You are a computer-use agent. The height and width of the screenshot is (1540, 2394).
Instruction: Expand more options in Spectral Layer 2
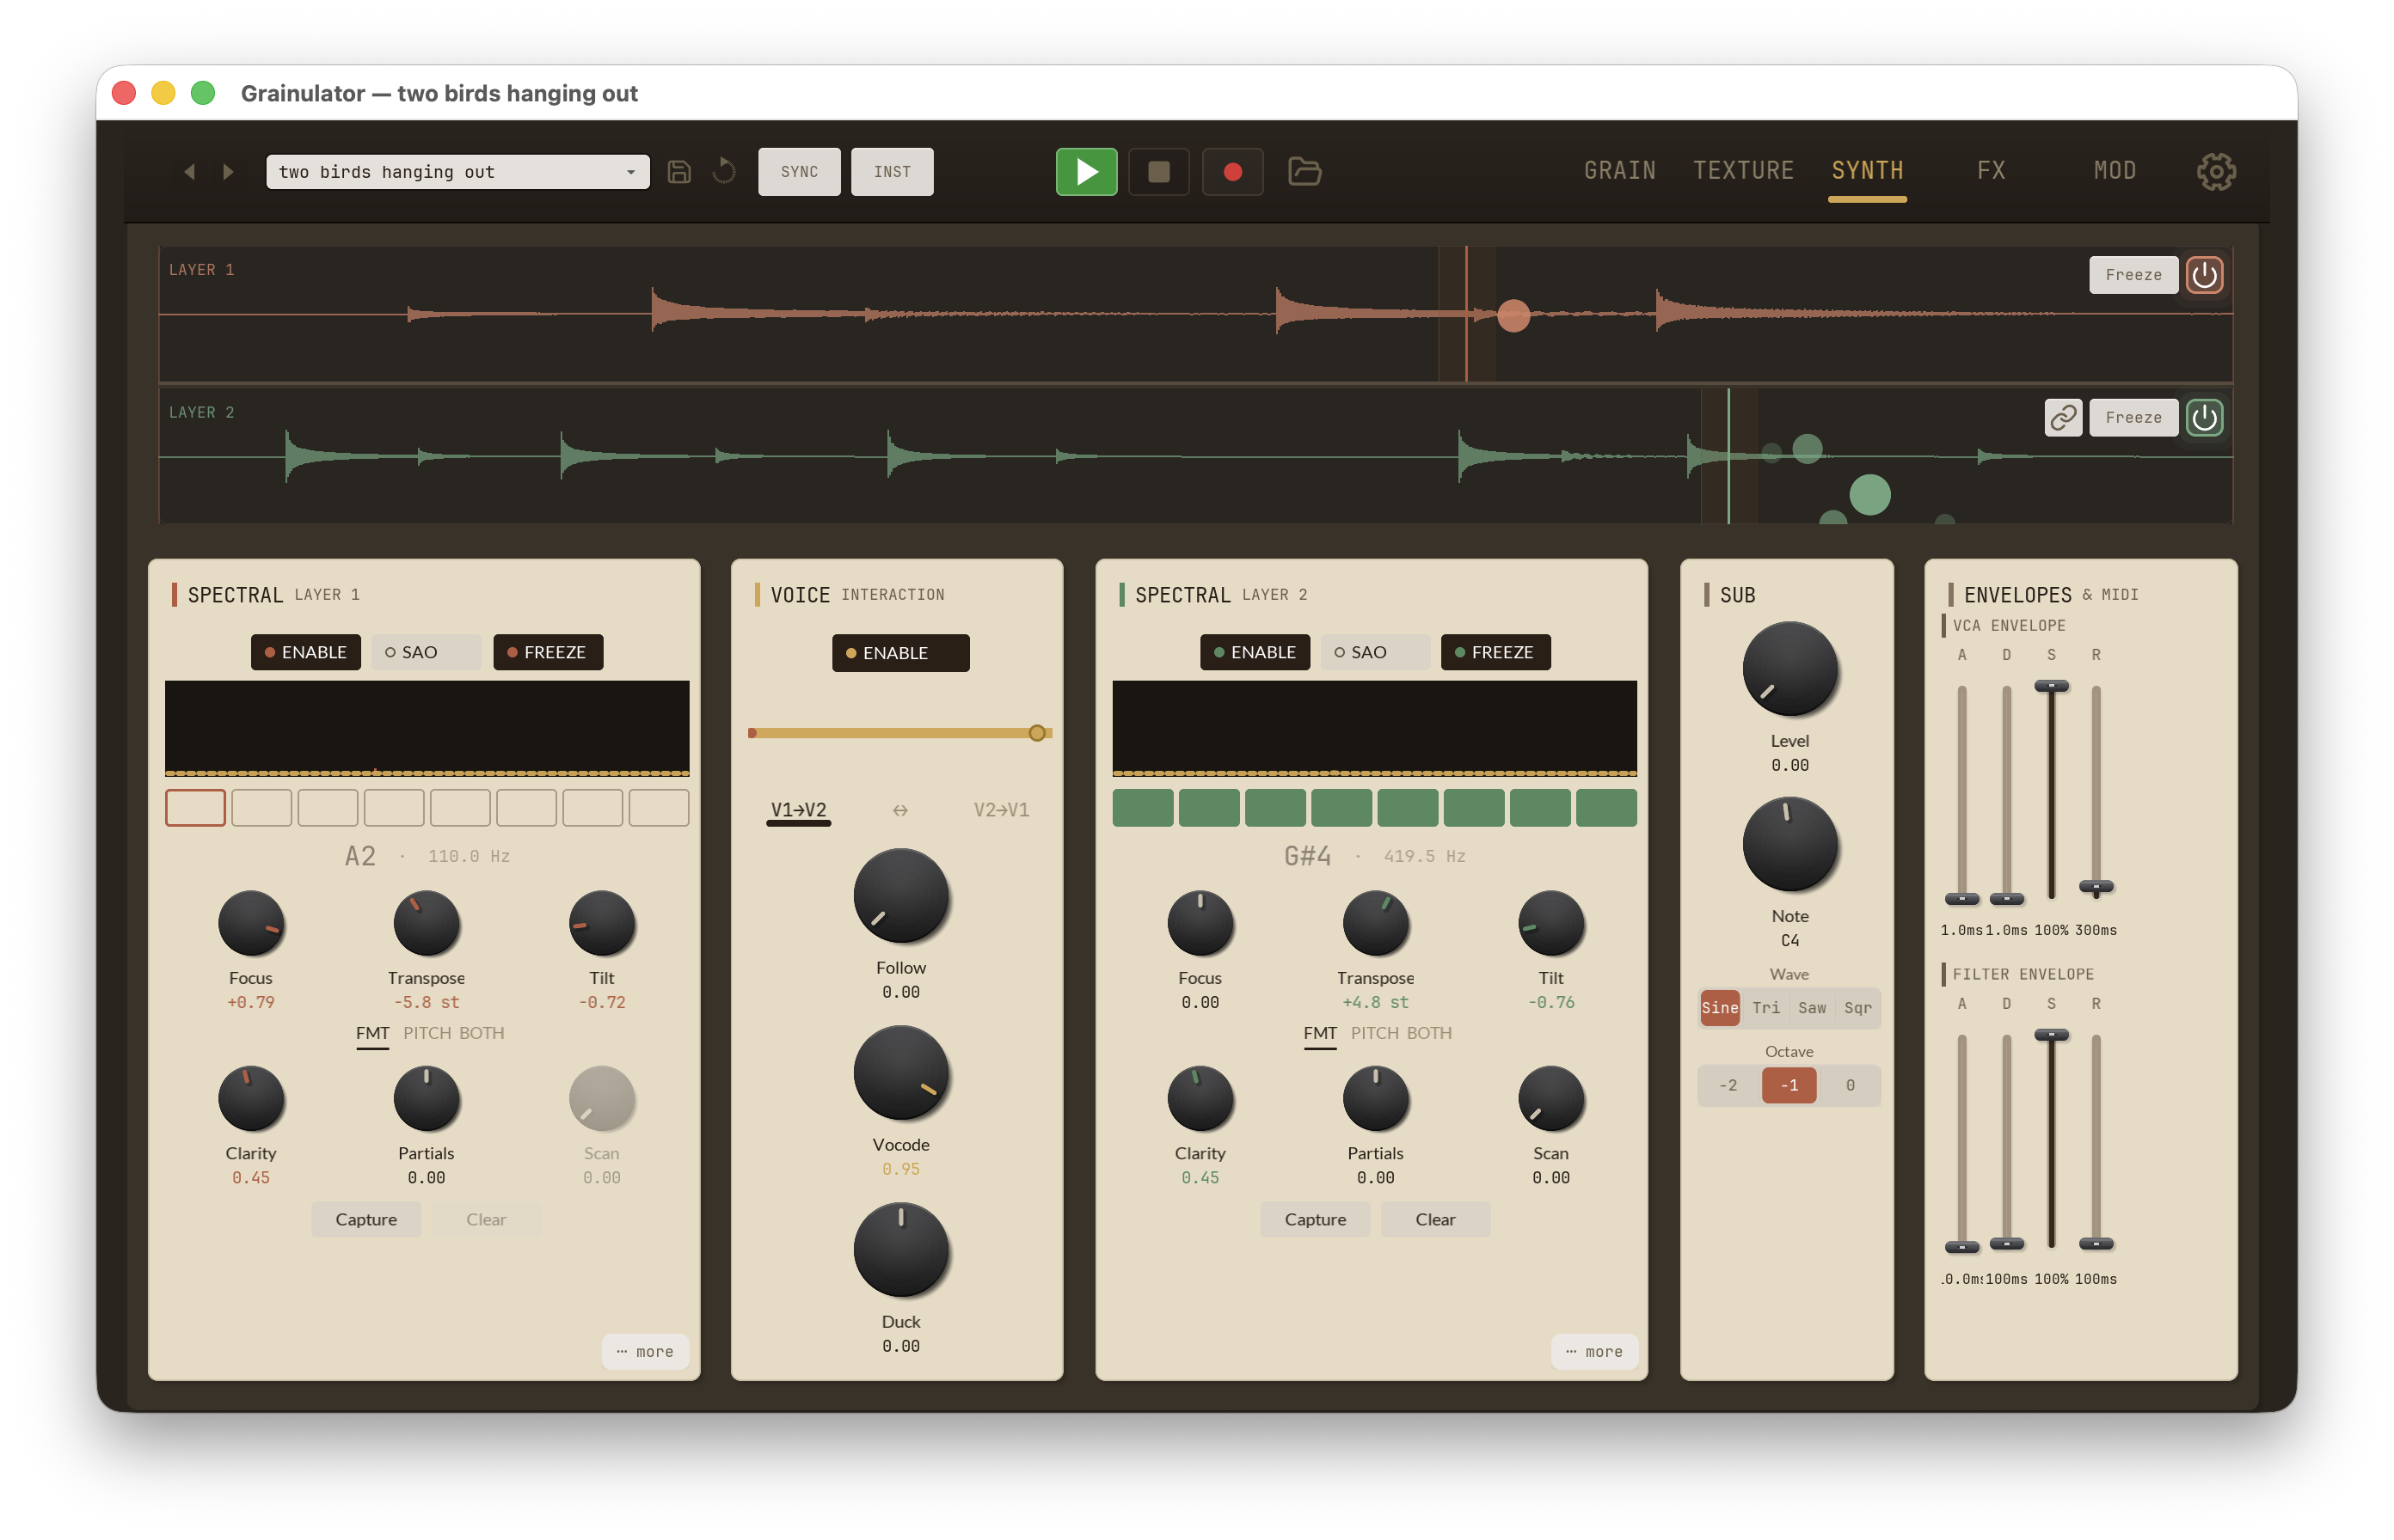tap(1594, 1351)
